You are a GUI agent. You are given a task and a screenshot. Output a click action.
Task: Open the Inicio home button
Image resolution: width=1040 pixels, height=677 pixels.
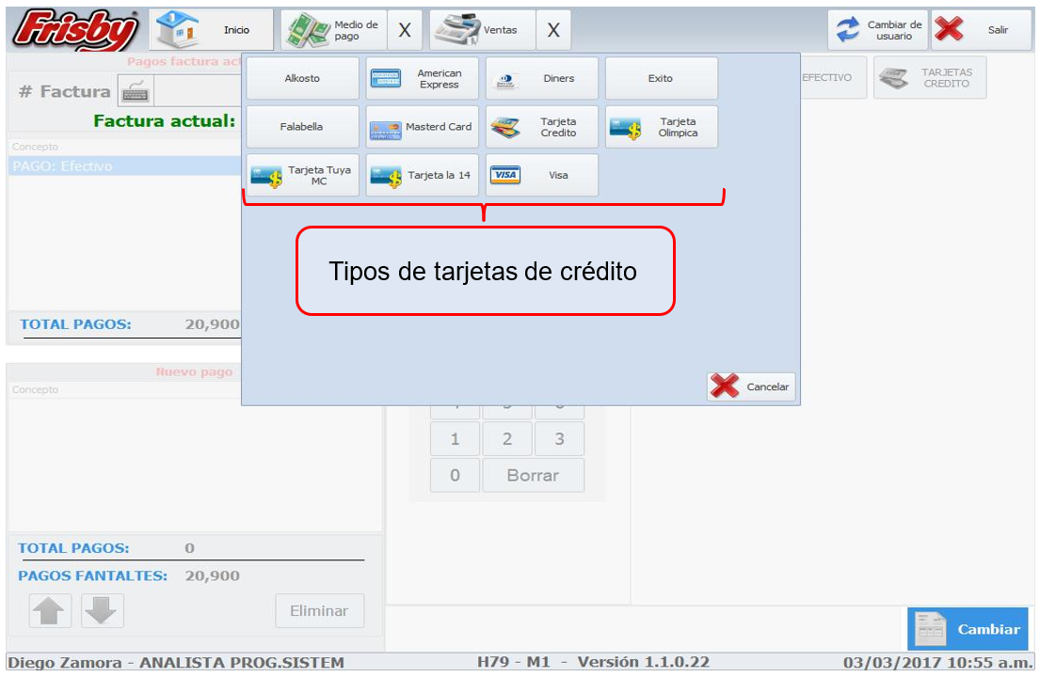[x=211, y=30]
